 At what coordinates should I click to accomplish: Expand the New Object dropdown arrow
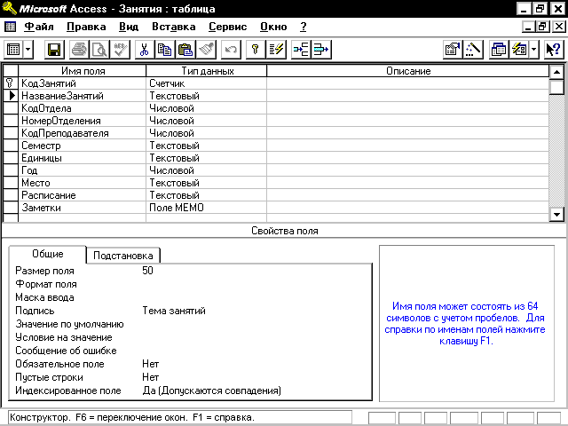point(533,50)
